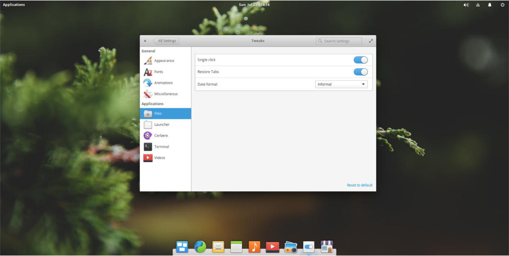509x256 pixels.
Task: Launch AppCenter from the dock
Action: 327,247
